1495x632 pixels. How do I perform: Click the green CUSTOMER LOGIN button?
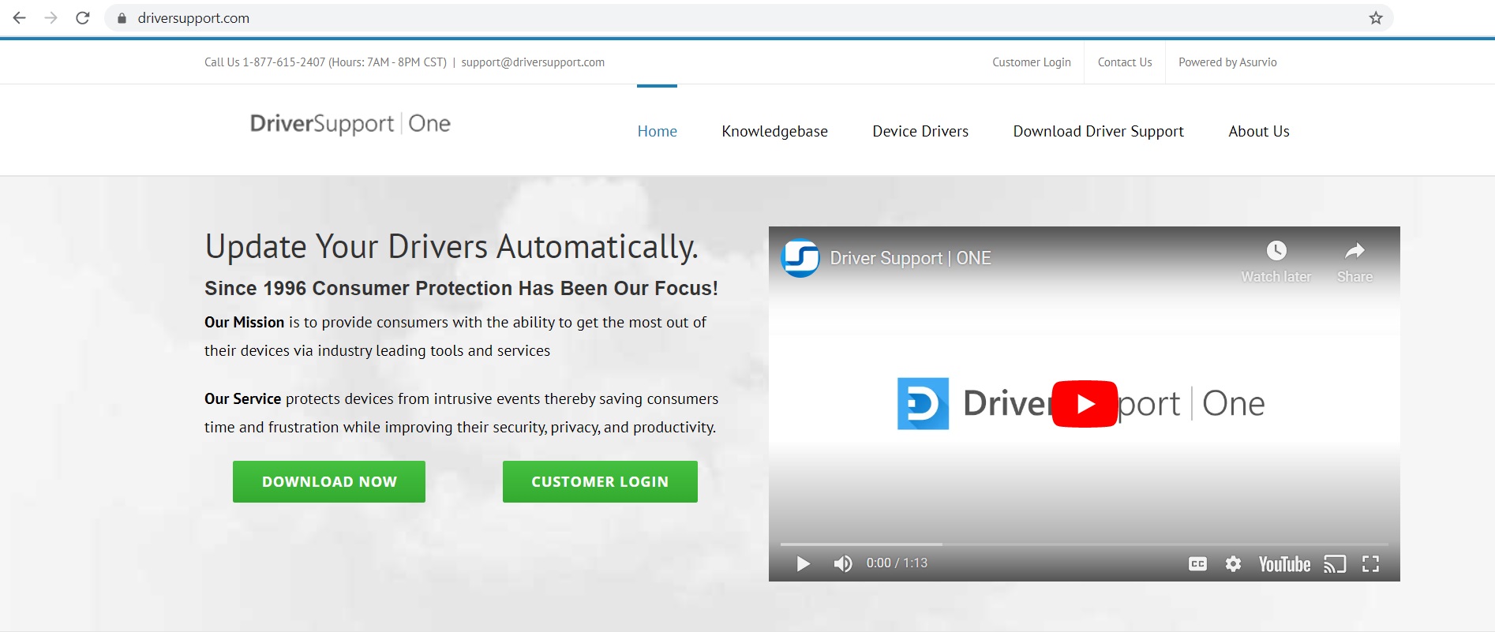tap(600, 481)
